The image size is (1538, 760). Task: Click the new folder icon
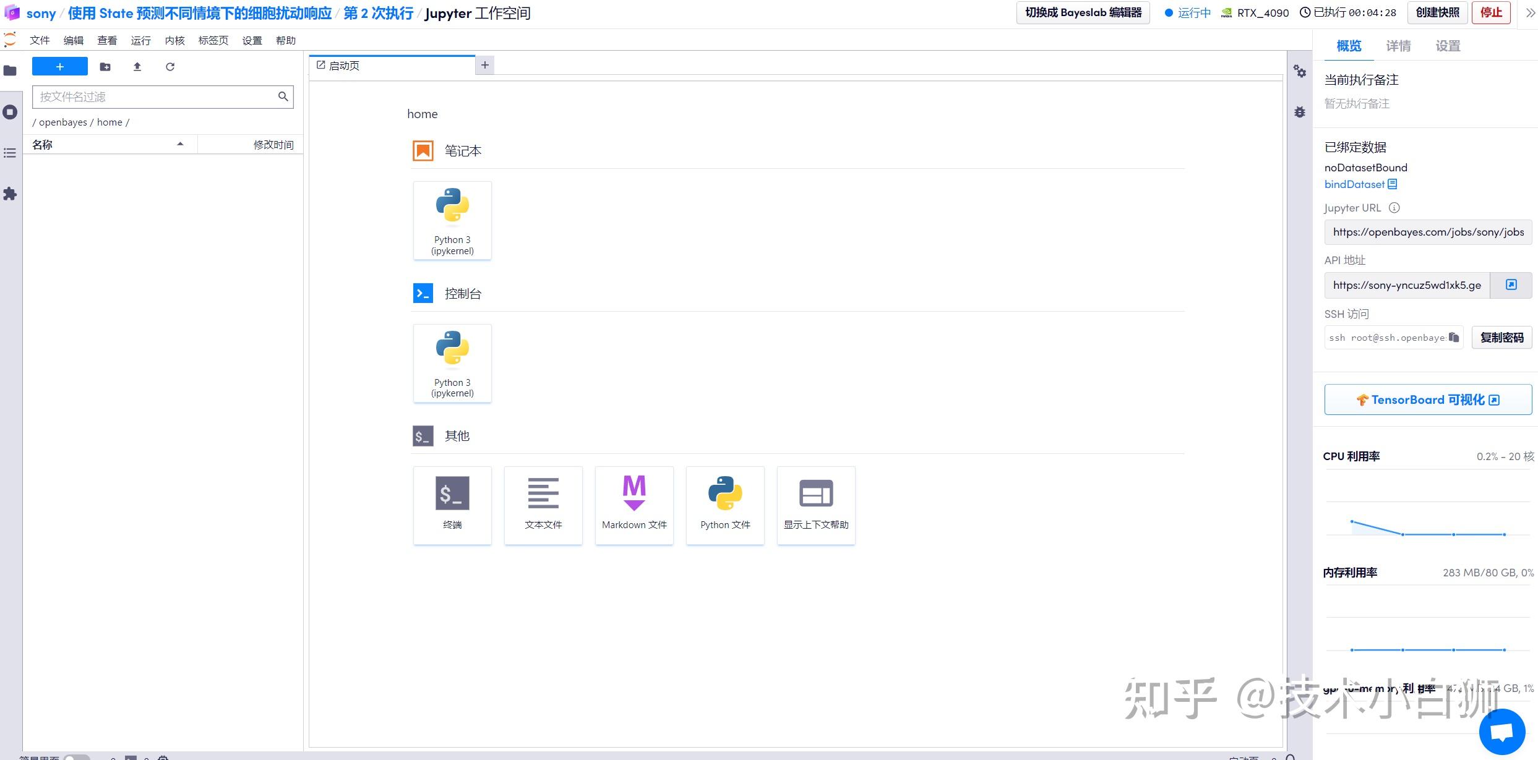click(105, 67)
